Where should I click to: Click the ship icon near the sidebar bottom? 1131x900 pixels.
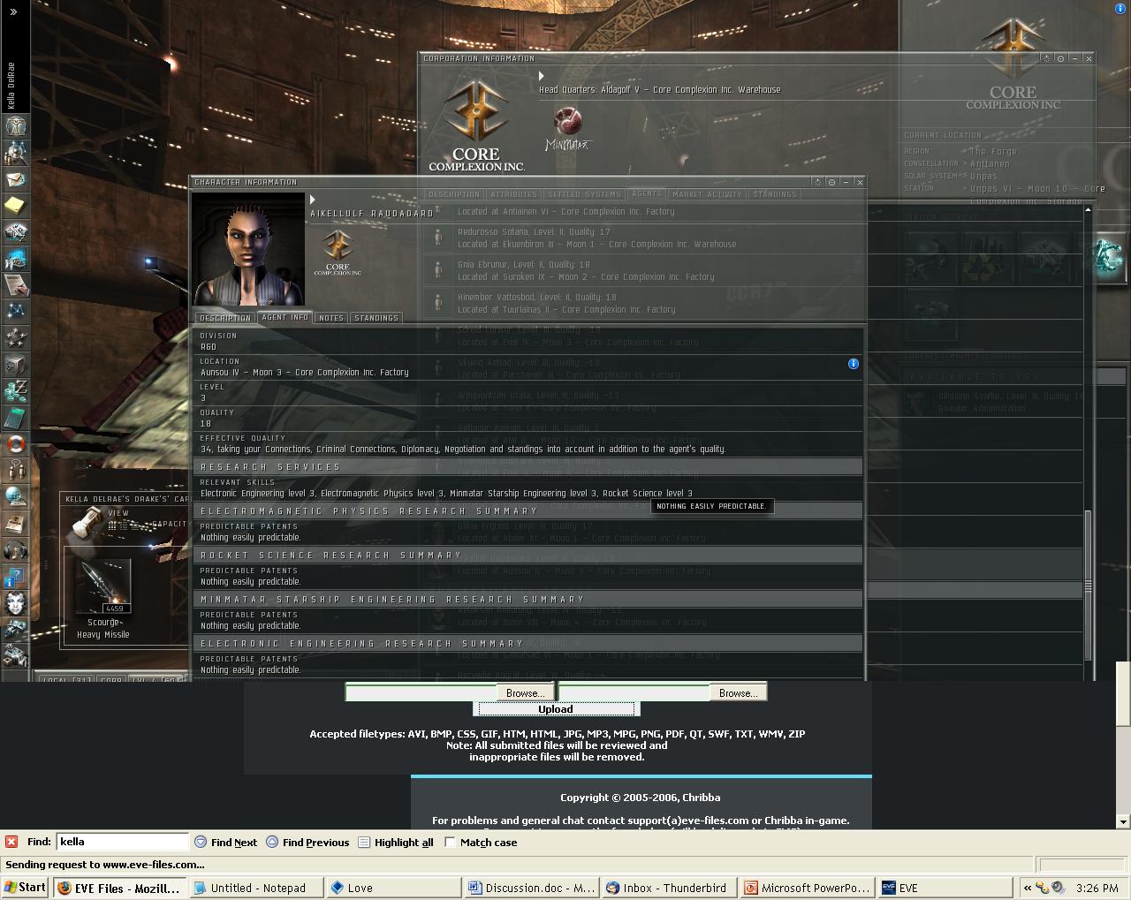click(15, 629)
